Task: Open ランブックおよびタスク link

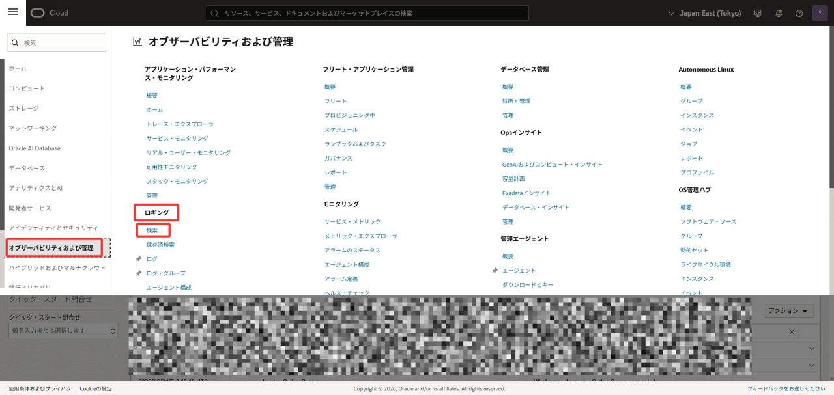Action: tap(355, 144)
